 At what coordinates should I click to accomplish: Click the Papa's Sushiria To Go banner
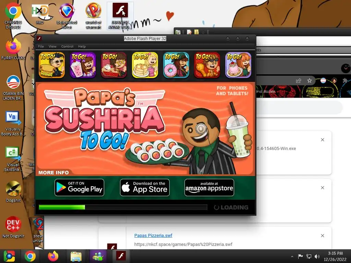click(x=145, y=129)
